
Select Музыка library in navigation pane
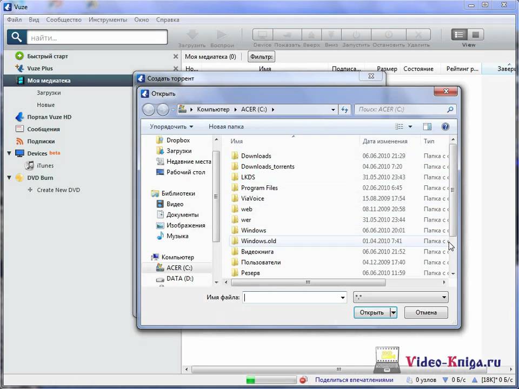pyautogui.click(x=177, y=236)
